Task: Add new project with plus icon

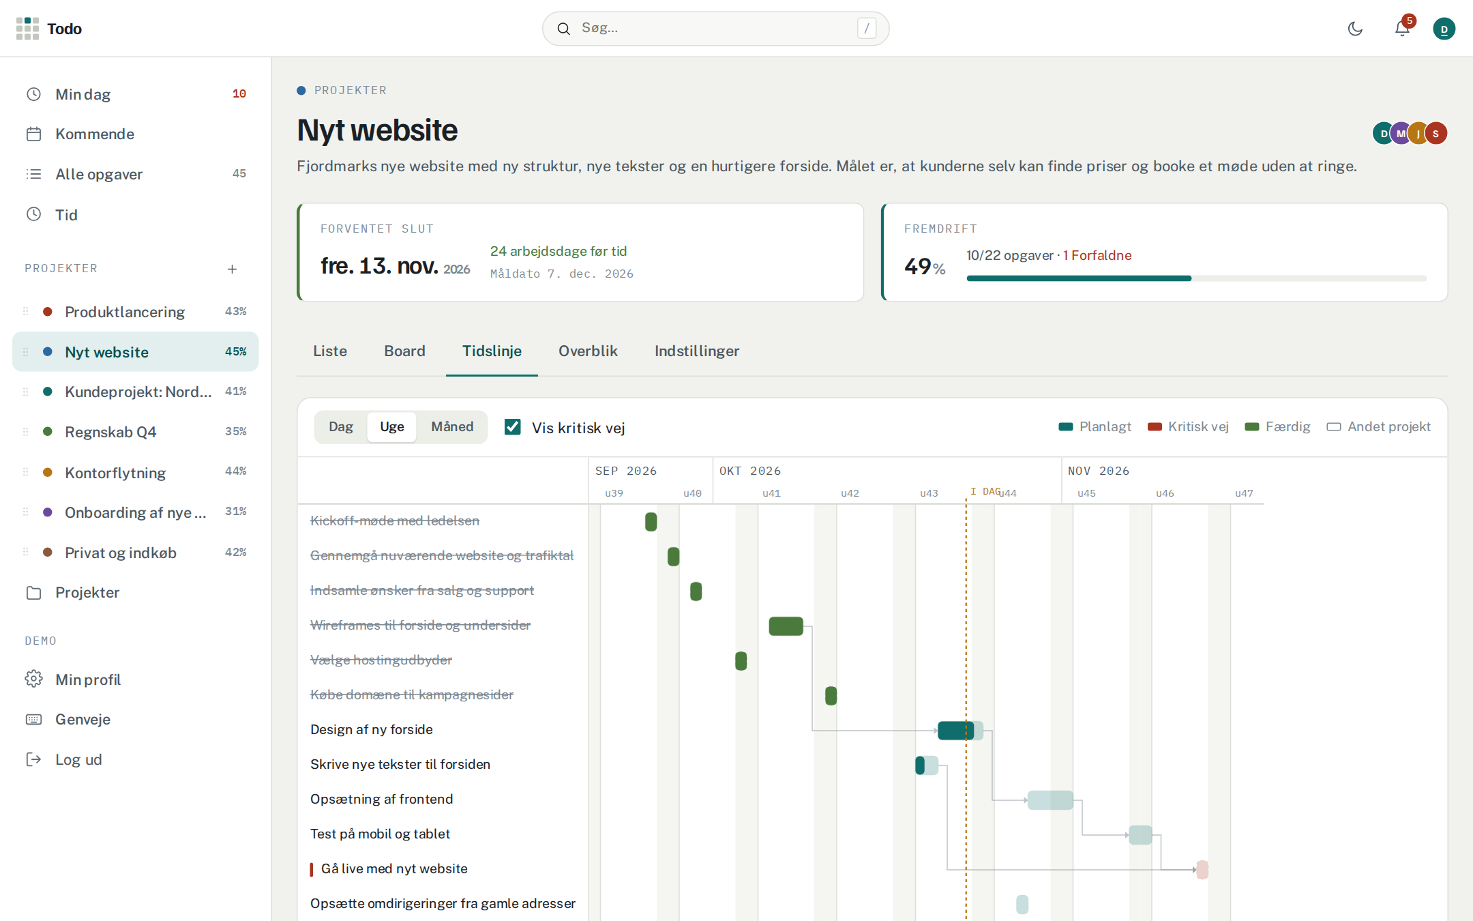Action: tap(232, 269)
